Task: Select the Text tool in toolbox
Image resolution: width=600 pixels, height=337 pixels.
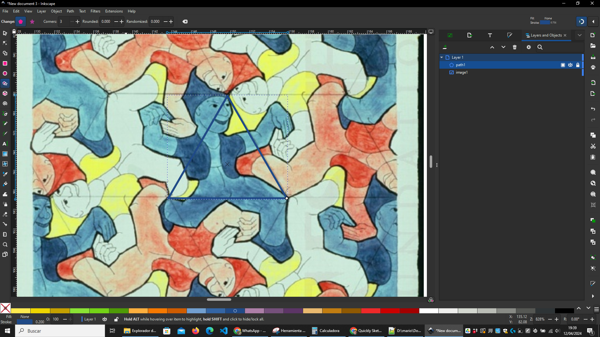Action: (5, 144)
